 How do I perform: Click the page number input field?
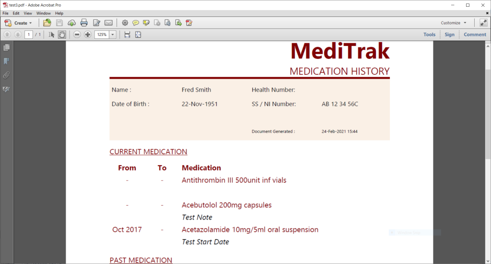click(x=28, y=34)
